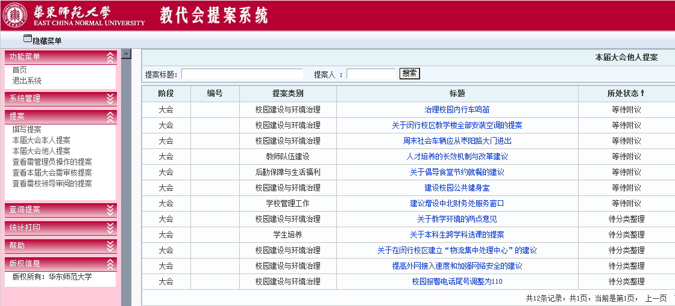Open proposal 关于闵行校区教学楼全部安装空调的提案

457,125
